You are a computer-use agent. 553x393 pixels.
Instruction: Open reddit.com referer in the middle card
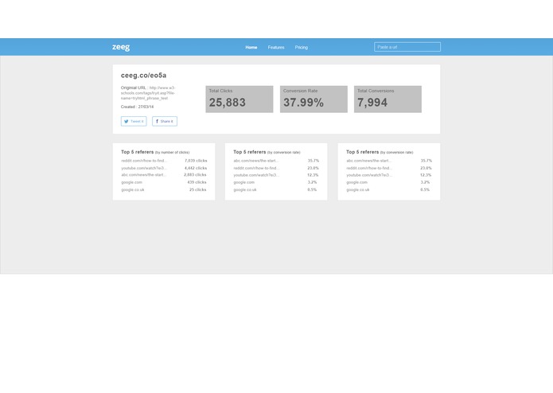pyautogui.click(x=256, y=168)
